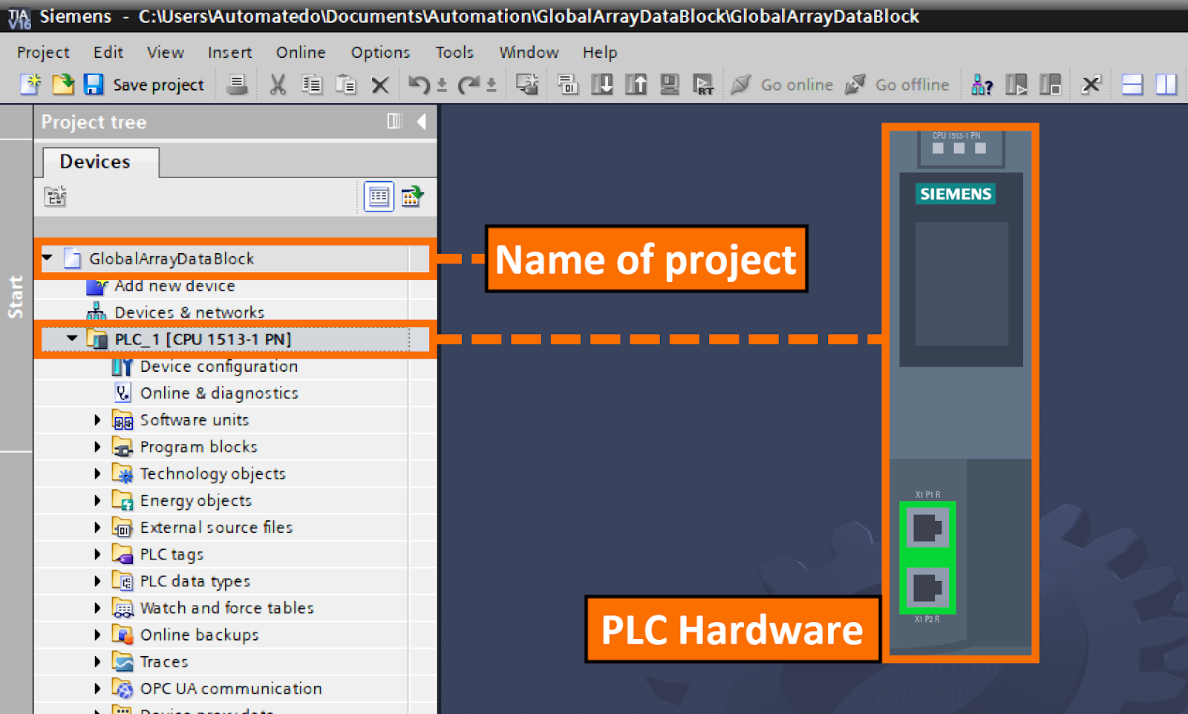
Task: Click the project tree overview icon below Devices
Action: (x=55, y=197)
